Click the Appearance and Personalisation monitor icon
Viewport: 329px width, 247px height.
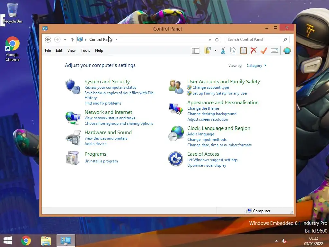pyautogui.click(x=176, y=109)
